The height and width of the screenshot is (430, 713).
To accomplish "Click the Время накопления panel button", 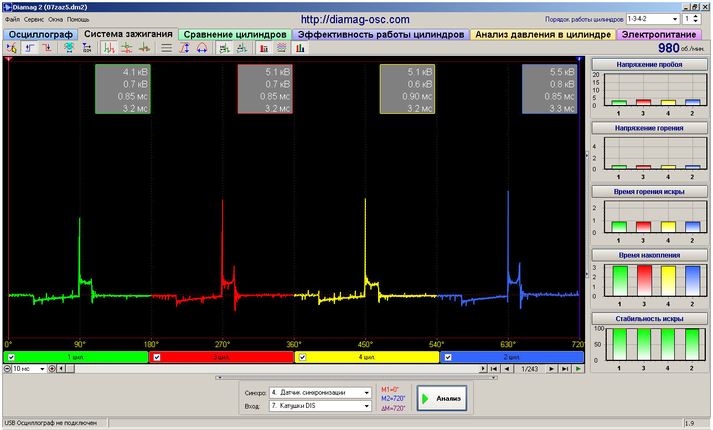I will [x=649, y=255].
